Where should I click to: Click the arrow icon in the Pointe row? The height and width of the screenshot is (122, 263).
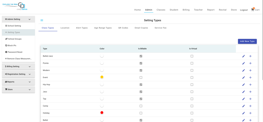point(250,63)
